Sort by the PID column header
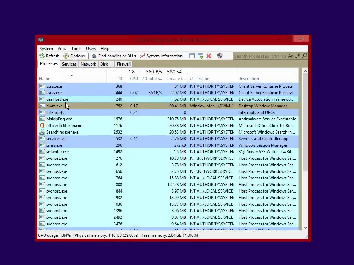Screen dimensions: 354x265 click(115, 76)
